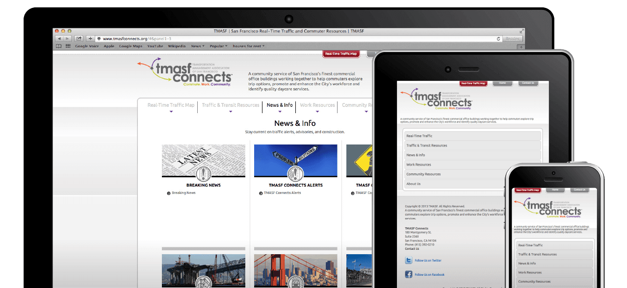Switch to the Real-Time Traffic Map tab
Viewport: 627px width, 288px height.
pyautogui.click(x=171, y=105)
